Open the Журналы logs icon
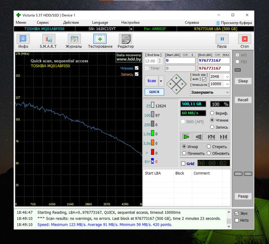 (x=73, y=39)
